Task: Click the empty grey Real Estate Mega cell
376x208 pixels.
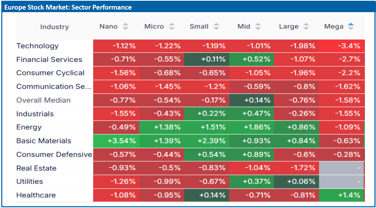Action: [x=341, y=168]
